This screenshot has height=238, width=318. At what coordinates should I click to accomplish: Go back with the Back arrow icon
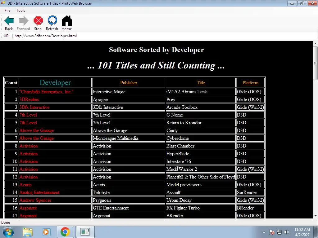9,21
